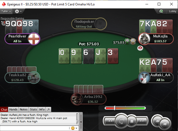Click the stop replay button
The width and height of the screenshot is (178, 131).
tap(132, 121)
